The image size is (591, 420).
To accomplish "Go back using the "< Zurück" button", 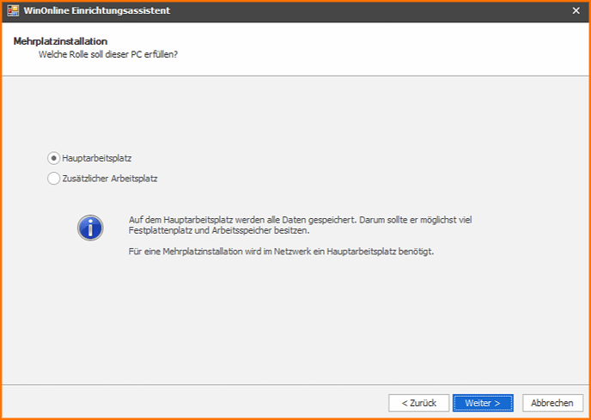I will (x=418, y=403).
